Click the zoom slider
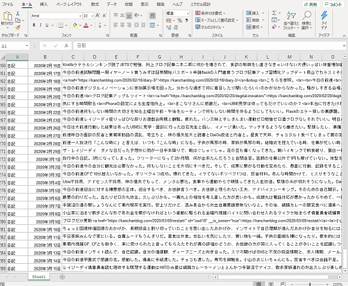The image size is (348, 286). click(x=310, y=284)
